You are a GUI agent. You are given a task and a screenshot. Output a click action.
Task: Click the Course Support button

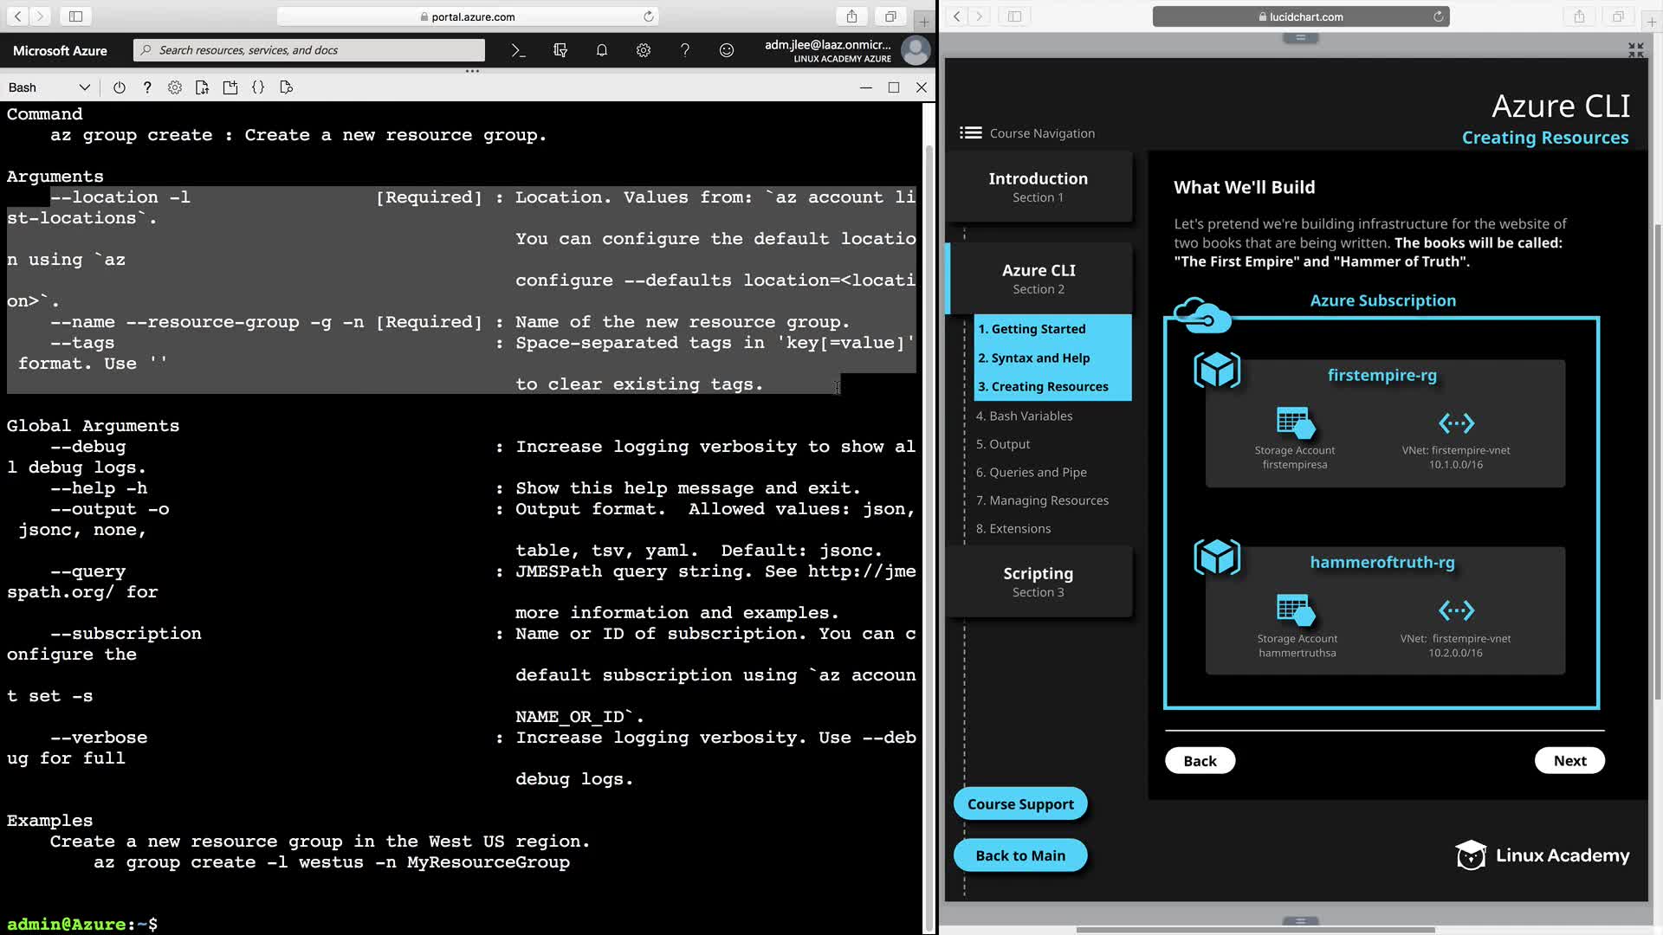tap(1020, 803)
